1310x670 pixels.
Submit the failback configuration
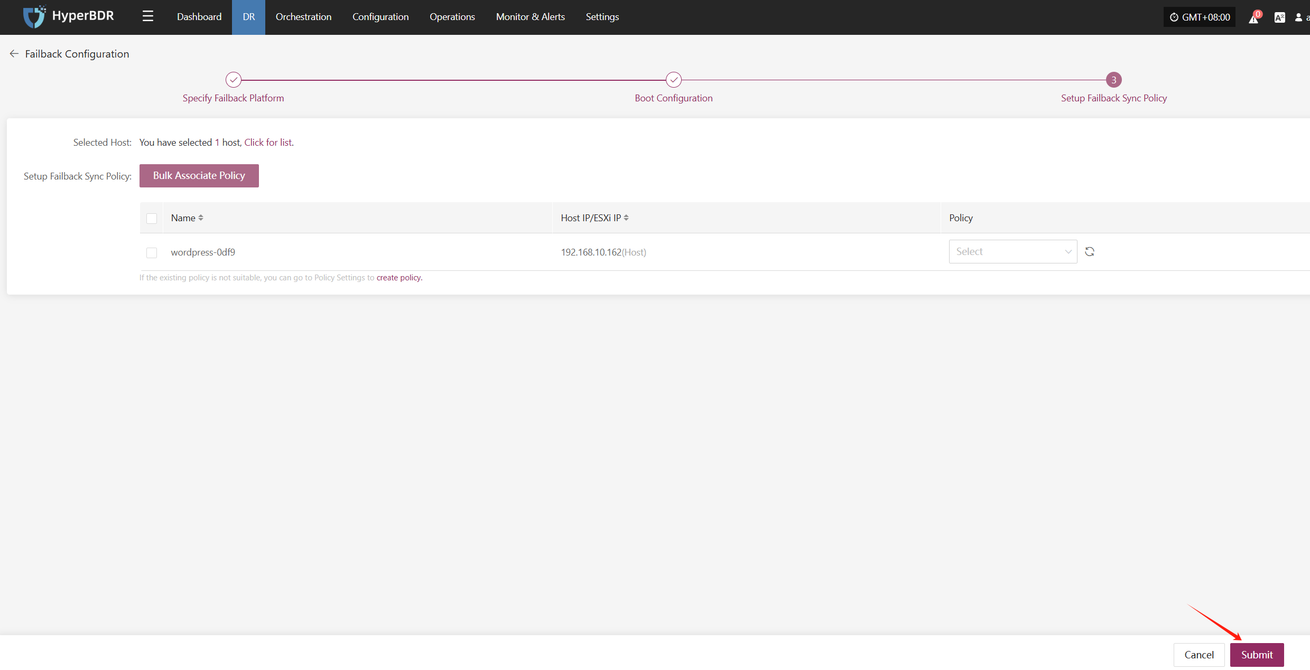[x=1257, y=655]
